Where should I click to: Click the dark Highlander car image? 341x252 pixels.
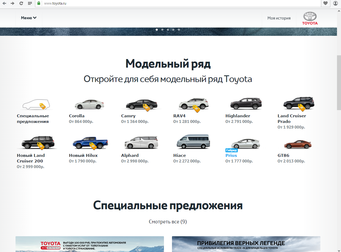(x=246, y=104)
